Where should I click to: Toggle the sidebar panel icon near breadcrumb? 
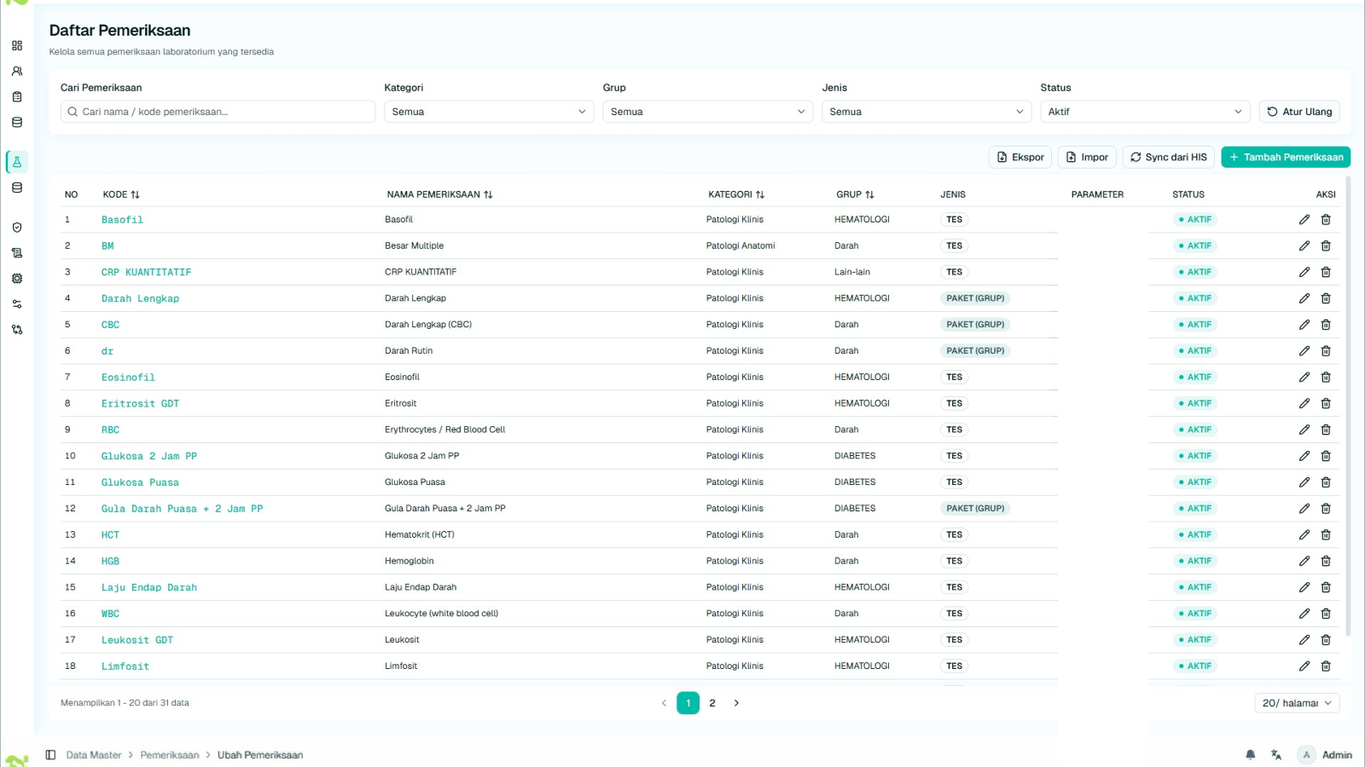tap(50, 755)
